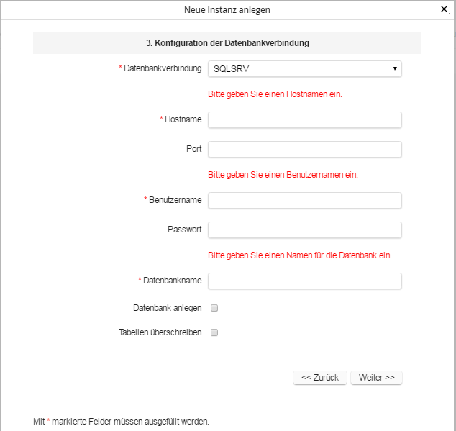
Task: Click the Benutzername label text
Action: [x=175, y=200]
